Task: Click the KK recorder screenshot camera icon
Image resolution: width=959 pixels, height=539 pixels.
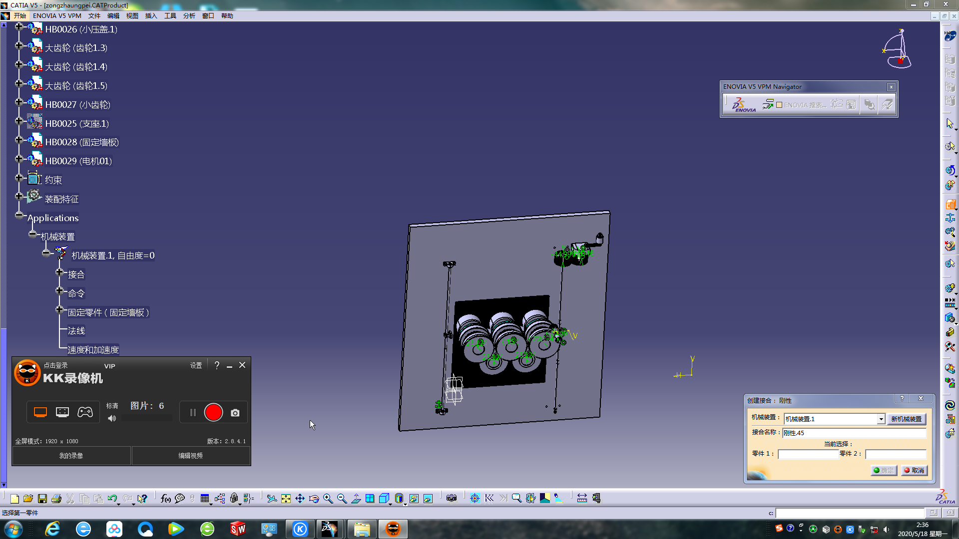Action: 235,413
